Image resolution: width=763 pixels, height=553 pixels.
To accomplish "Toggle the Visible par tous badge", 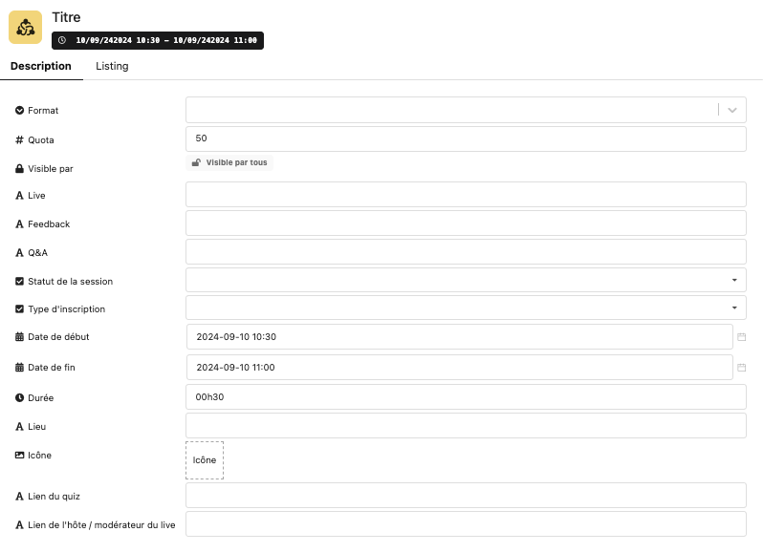I will (229, 162).
